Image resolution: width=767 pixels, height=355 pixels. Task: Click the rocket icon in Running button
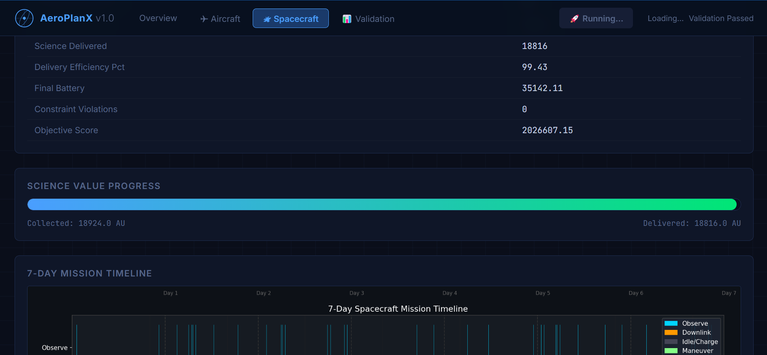click(574, 19)
